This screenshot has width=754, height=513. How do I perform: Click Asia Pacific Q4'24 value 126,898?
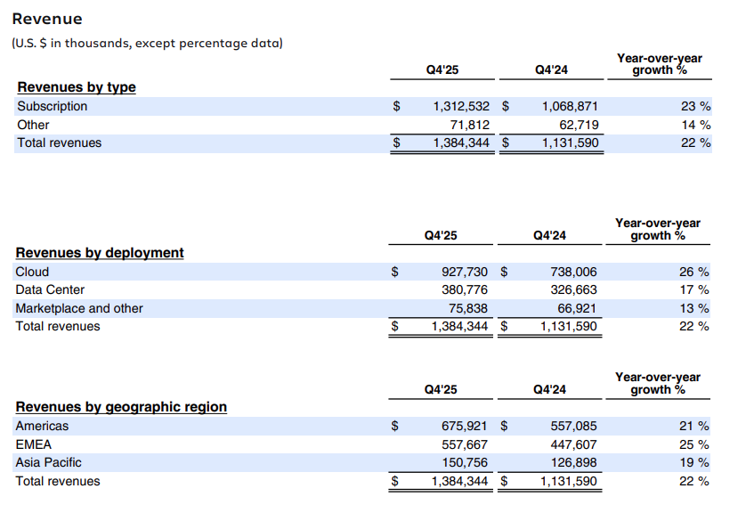click(572, 462)
